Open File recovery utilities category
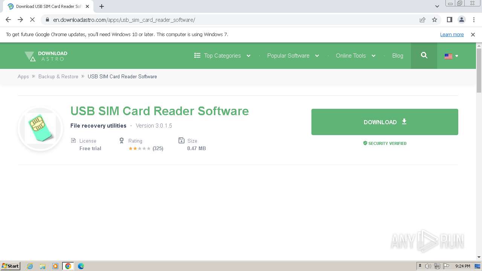 (98, 126)
